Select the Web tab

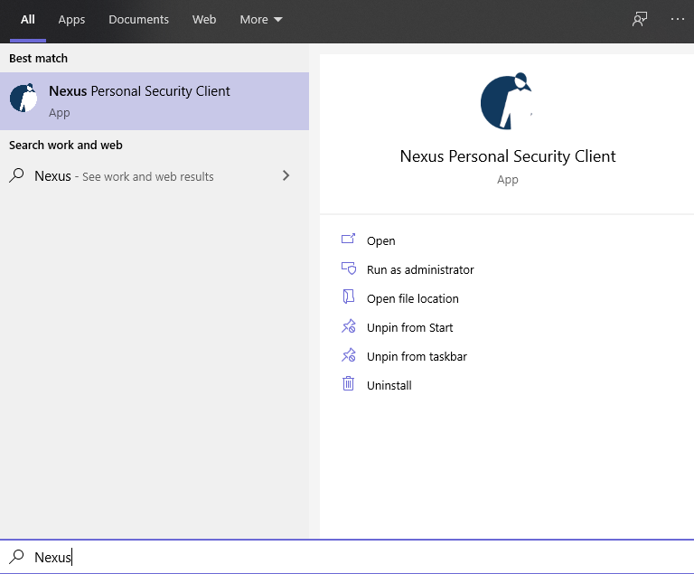click(x=204, y=20)
